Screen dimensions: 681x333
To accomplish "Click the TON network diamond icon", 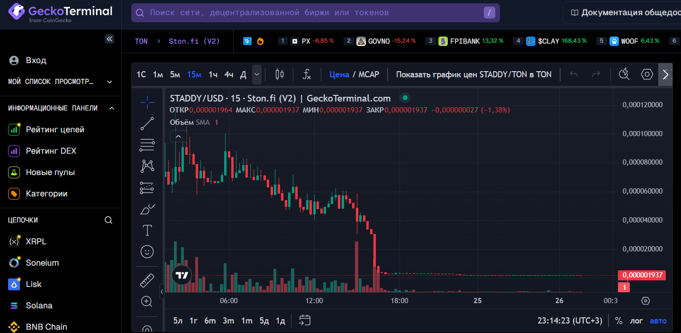I will click(x=247, y=41).
